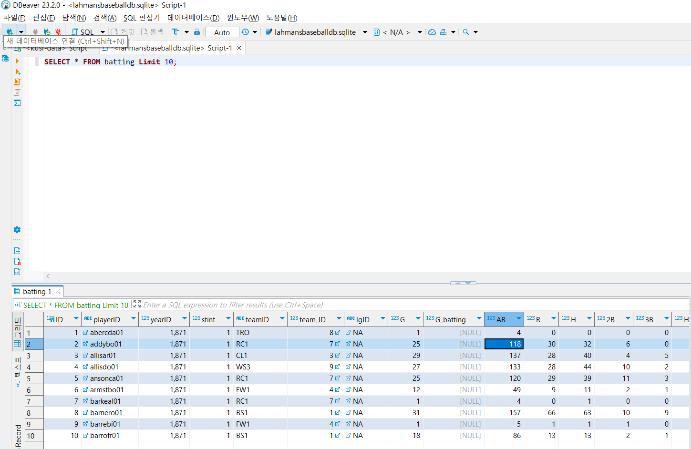The width and height of the screenshot is (691, 449).
Task: Click the transaction mode icon
Action: click(175, 32)
